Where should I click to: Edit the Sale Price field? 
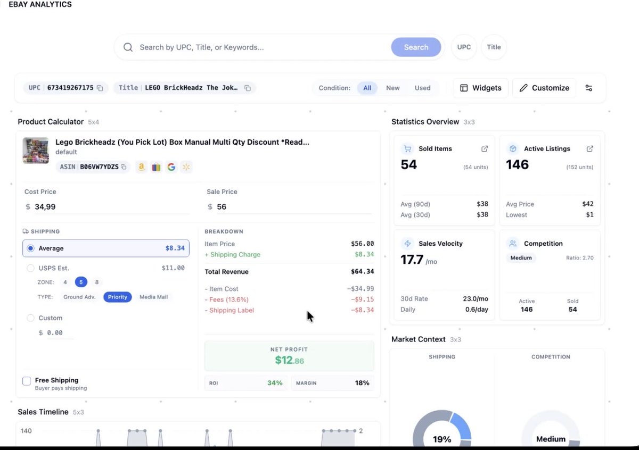click(x=290, y=207)
